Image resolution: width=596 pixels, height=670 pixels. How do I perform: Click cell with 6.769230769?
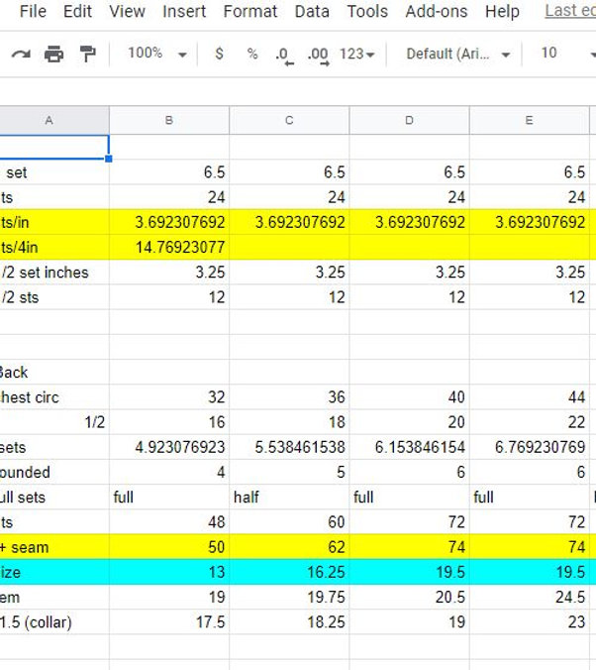click(x=529, y=447)
